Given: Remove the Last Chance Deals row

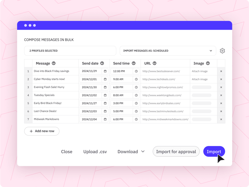Looking at the screenshot, I should click(221, 111).
